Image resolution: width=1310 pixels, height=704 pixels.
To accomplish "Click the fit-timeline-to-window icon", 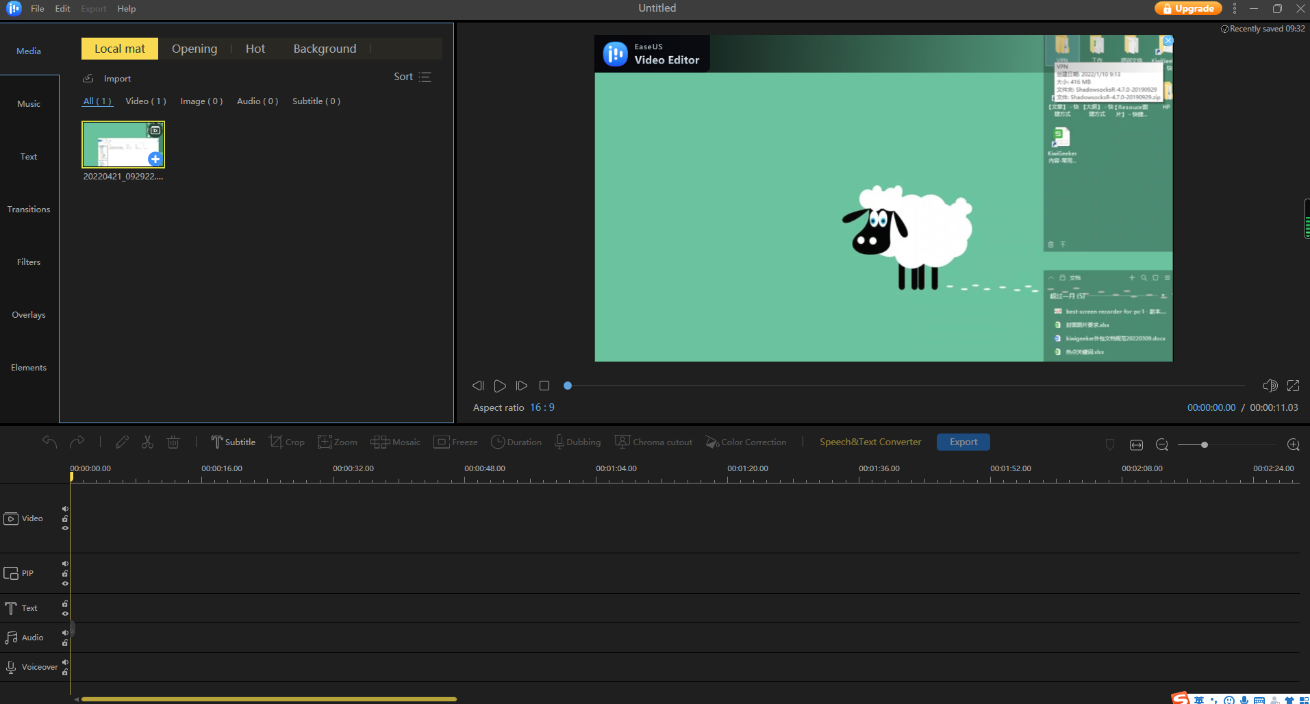I will point(1136,444).
